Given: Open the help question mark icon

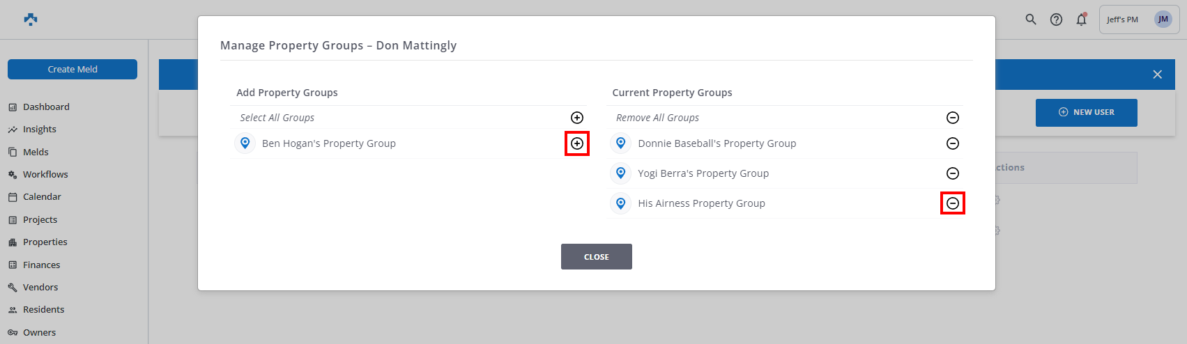Looking at the screenshot, I should click(1057, 19).
